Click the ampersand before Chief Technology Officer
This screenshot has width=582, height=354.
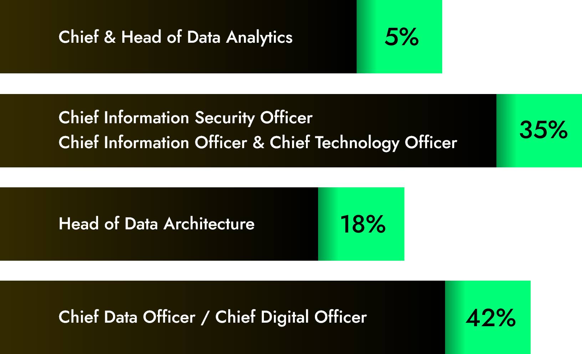pos(258,142)
